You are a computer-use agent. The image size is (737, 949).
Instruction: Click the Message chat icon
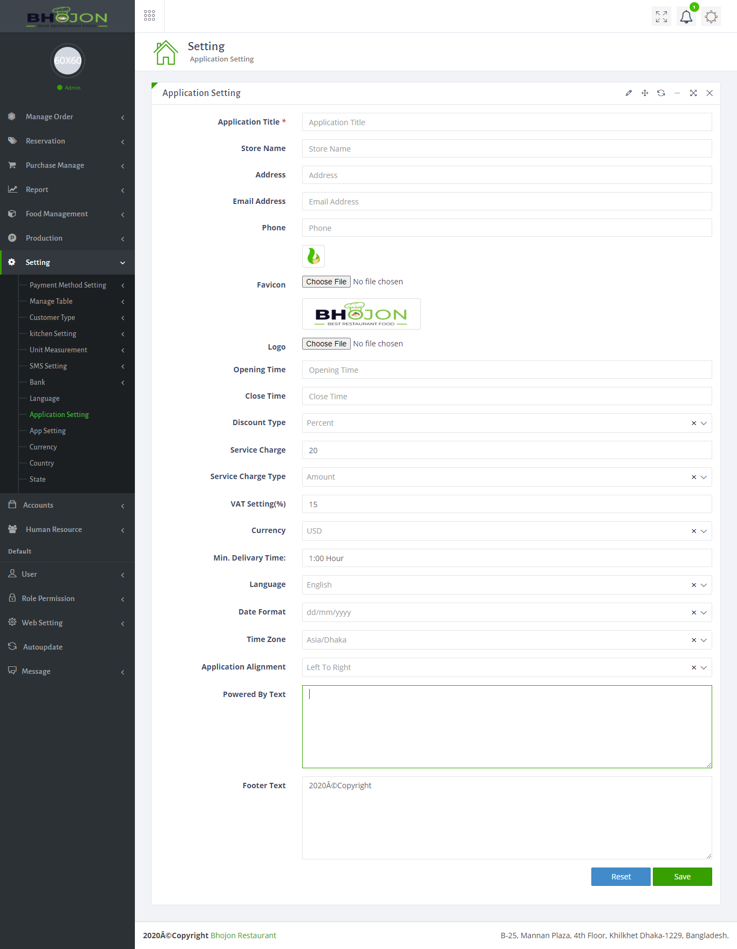tap(12, 671)
